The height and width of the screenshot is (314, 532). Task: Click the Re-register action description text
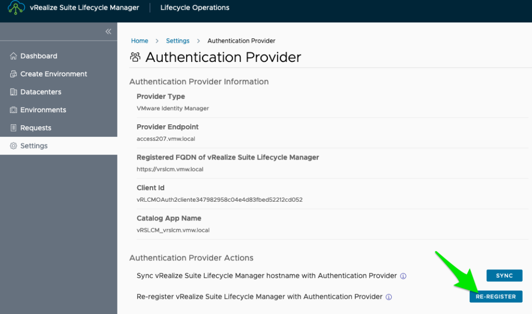(260, 297)
